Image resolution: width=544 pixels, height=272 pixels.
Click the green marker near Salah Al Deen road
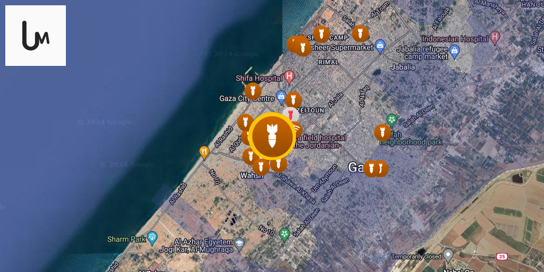tap(285, 234)
